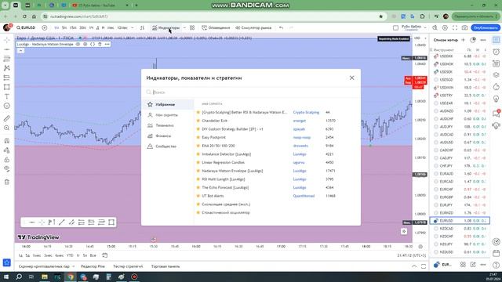The height and width of the screenshot is (282, 502).
Task: Click the undo arrow in top toolbar
Action: click(281, 28)
